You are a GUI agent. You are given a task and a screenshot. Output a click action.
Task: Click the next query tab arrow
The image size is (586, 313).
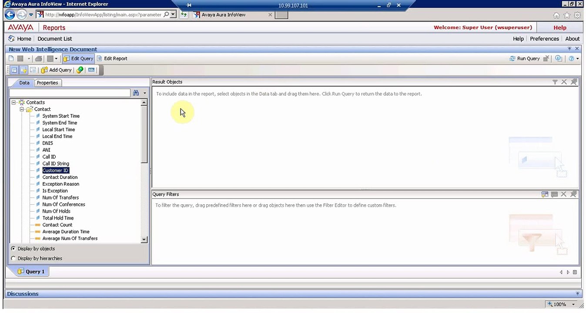tap(568, 272)
